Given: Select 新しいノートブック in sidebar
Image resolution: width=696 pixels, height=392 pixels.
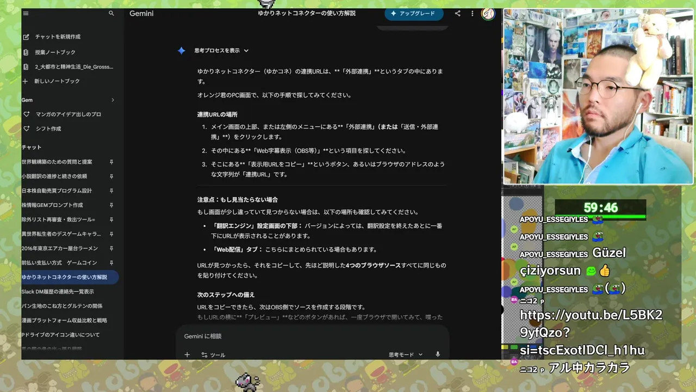Looking at the screenshot, I should point(57,81).
